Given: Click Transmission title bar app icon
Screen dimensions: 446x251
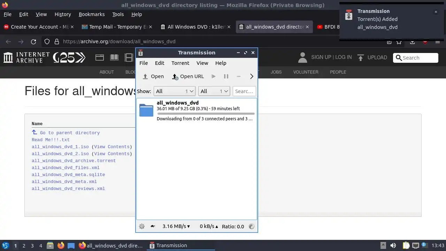Looking at the screenshot, I should point(140,53).
